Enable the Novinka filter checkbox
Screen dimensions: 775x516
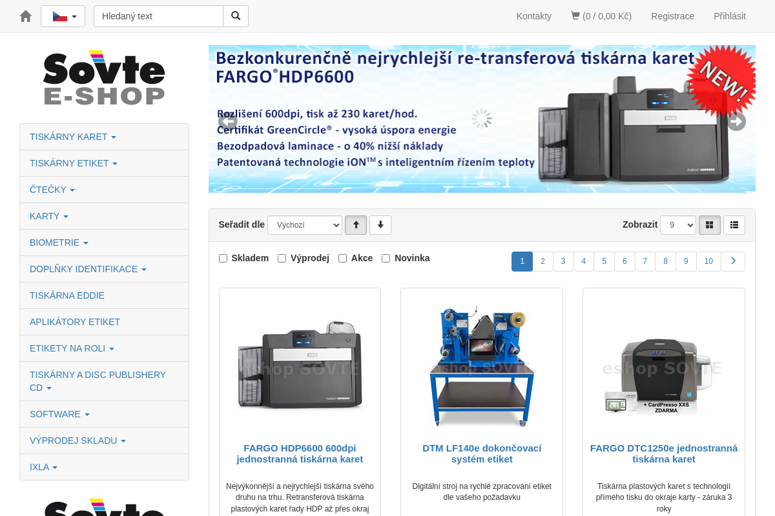click(386, 258)
